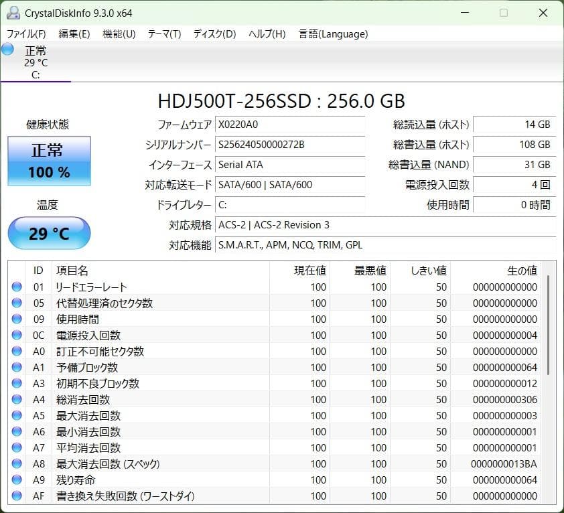Click the 正常 100% health status button
Image resolution: width=564 pixels, height=513 pixels.
click(x=48, y=161)
